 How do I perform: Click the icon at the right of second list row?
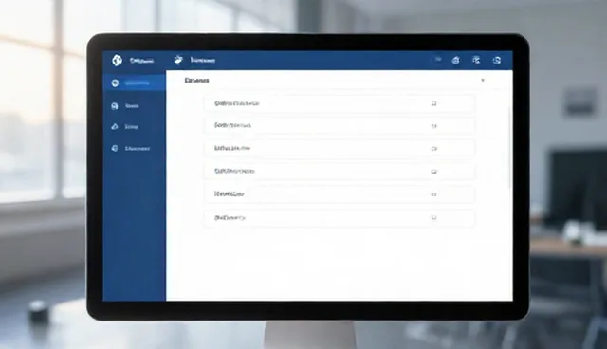(434, 126)
